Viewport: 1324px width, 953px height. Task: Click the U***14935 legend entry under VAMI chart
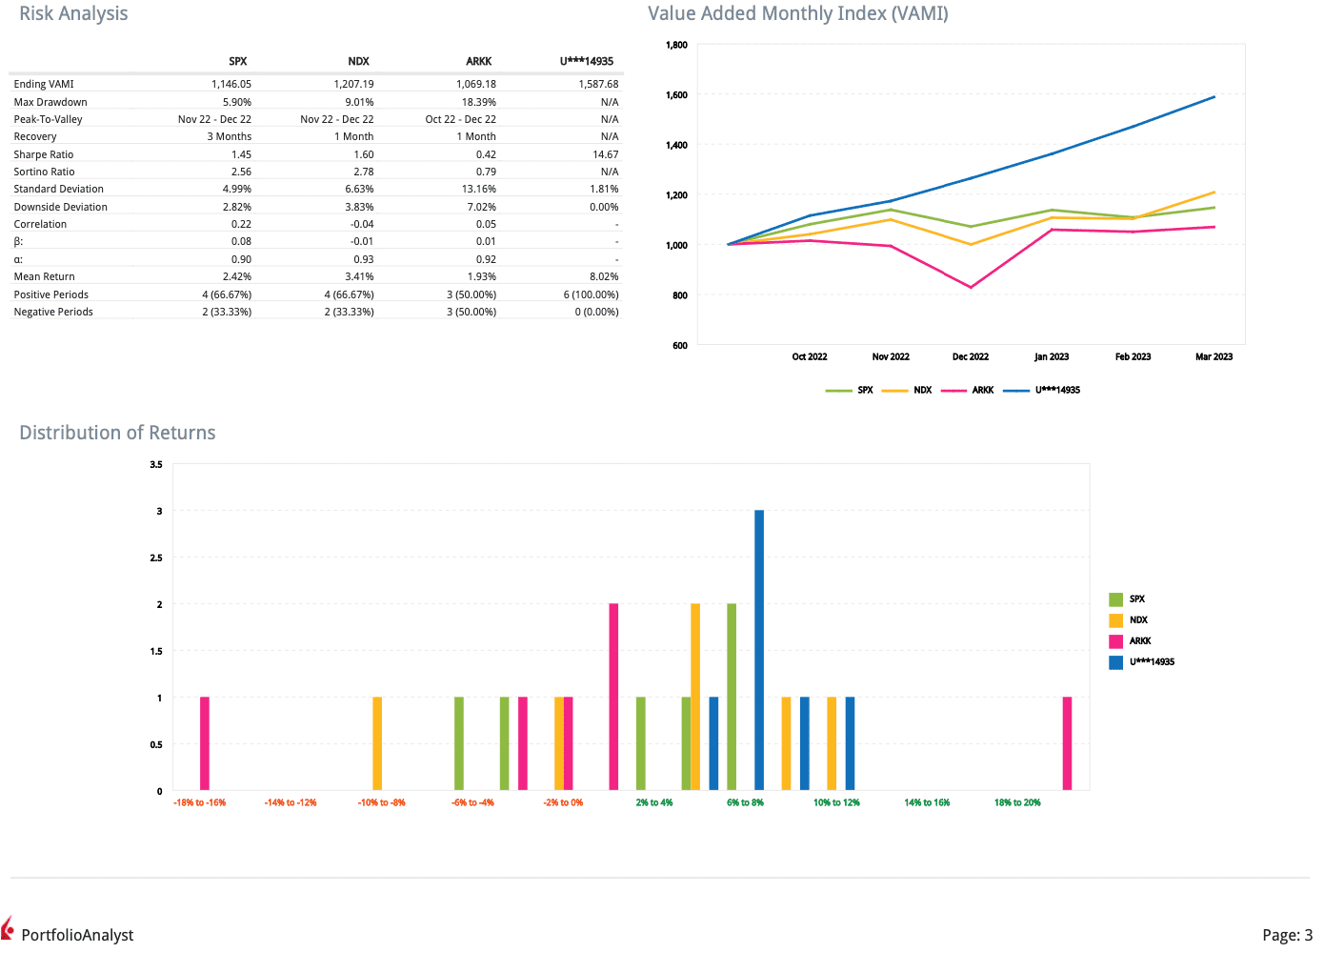point(1041,390)
